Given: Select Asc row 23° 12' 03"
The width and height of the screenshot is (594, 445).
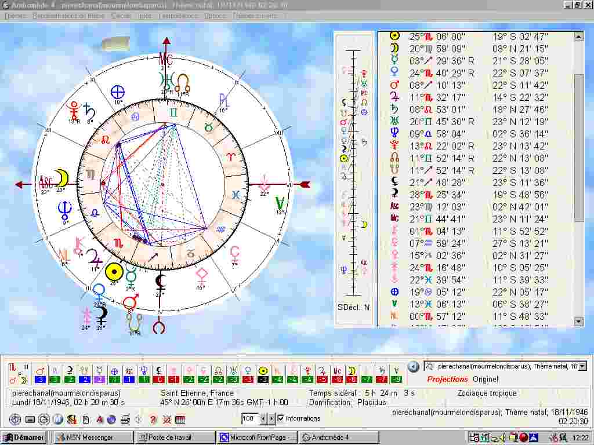Looking at the screenshot, I should [476, 207].
